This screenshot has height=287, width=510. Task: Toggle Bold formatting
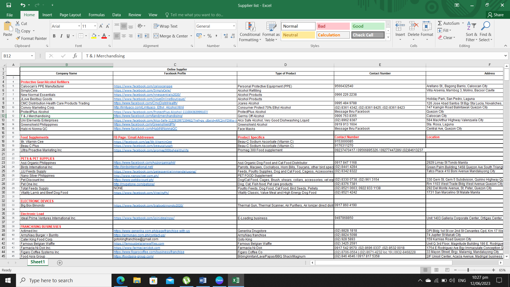[x=54, y=36]
